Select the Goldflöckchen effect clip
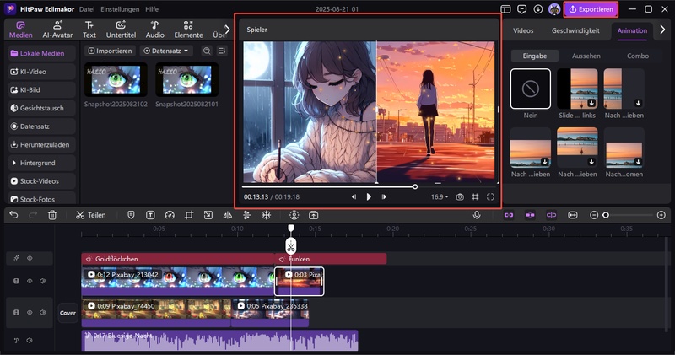The width and height of the screenshot is (675, 355). click(178, 259)
